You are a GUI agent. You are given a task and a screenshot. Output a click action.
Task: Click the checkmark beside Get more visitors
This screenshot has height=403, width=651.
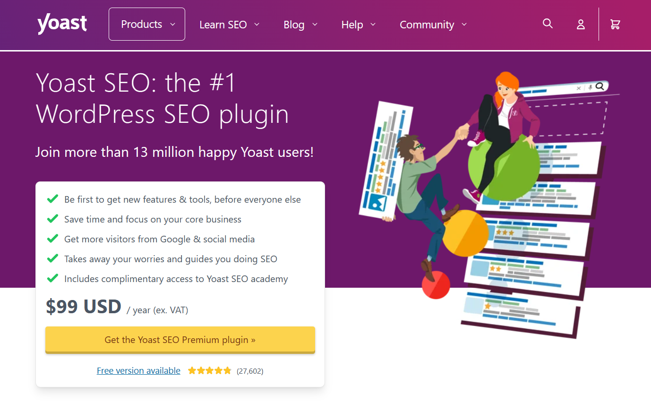click(x=52, y=239)
